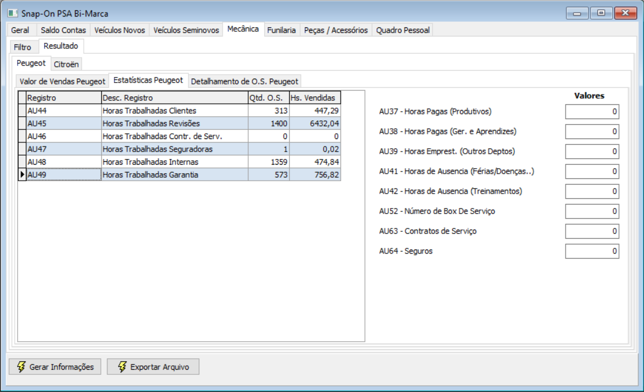Click 'Horas Trabalhadas Garantia' cell
The height and width of the screenshot is (392, 644).
pyautogui.click(x=175, y=174)
